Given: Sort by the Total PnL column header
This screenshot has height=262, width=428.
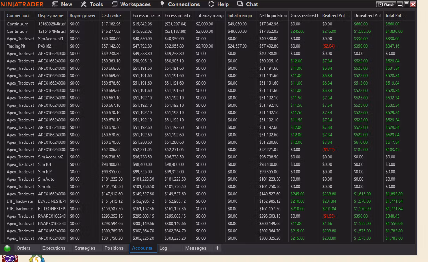Looking at the screenshot, I should click(393, 15).
